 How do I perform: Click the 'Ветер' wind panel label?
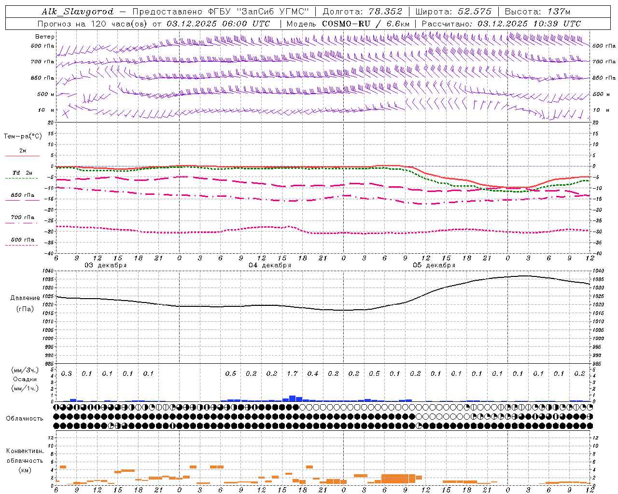click(45, 37)
